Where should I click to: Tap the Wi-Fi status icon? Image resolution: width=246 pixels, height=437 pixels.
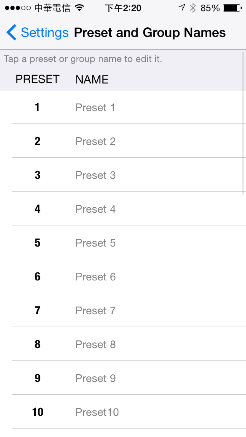click(x=80, y=8)
